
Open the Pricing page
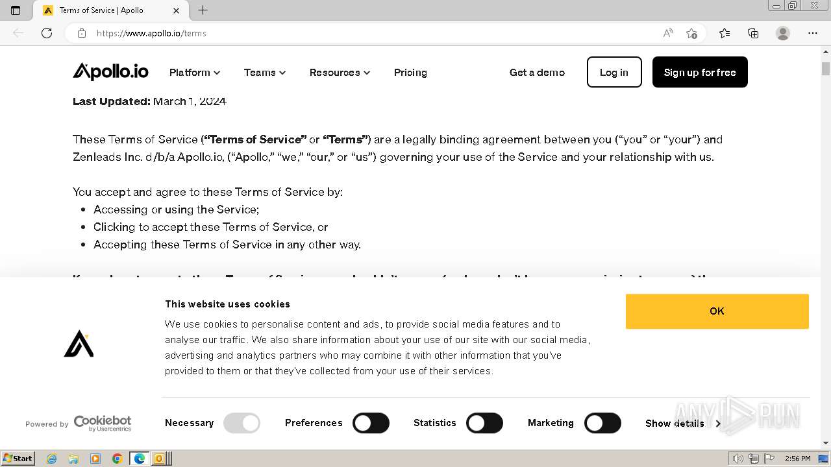click(410, 73)
